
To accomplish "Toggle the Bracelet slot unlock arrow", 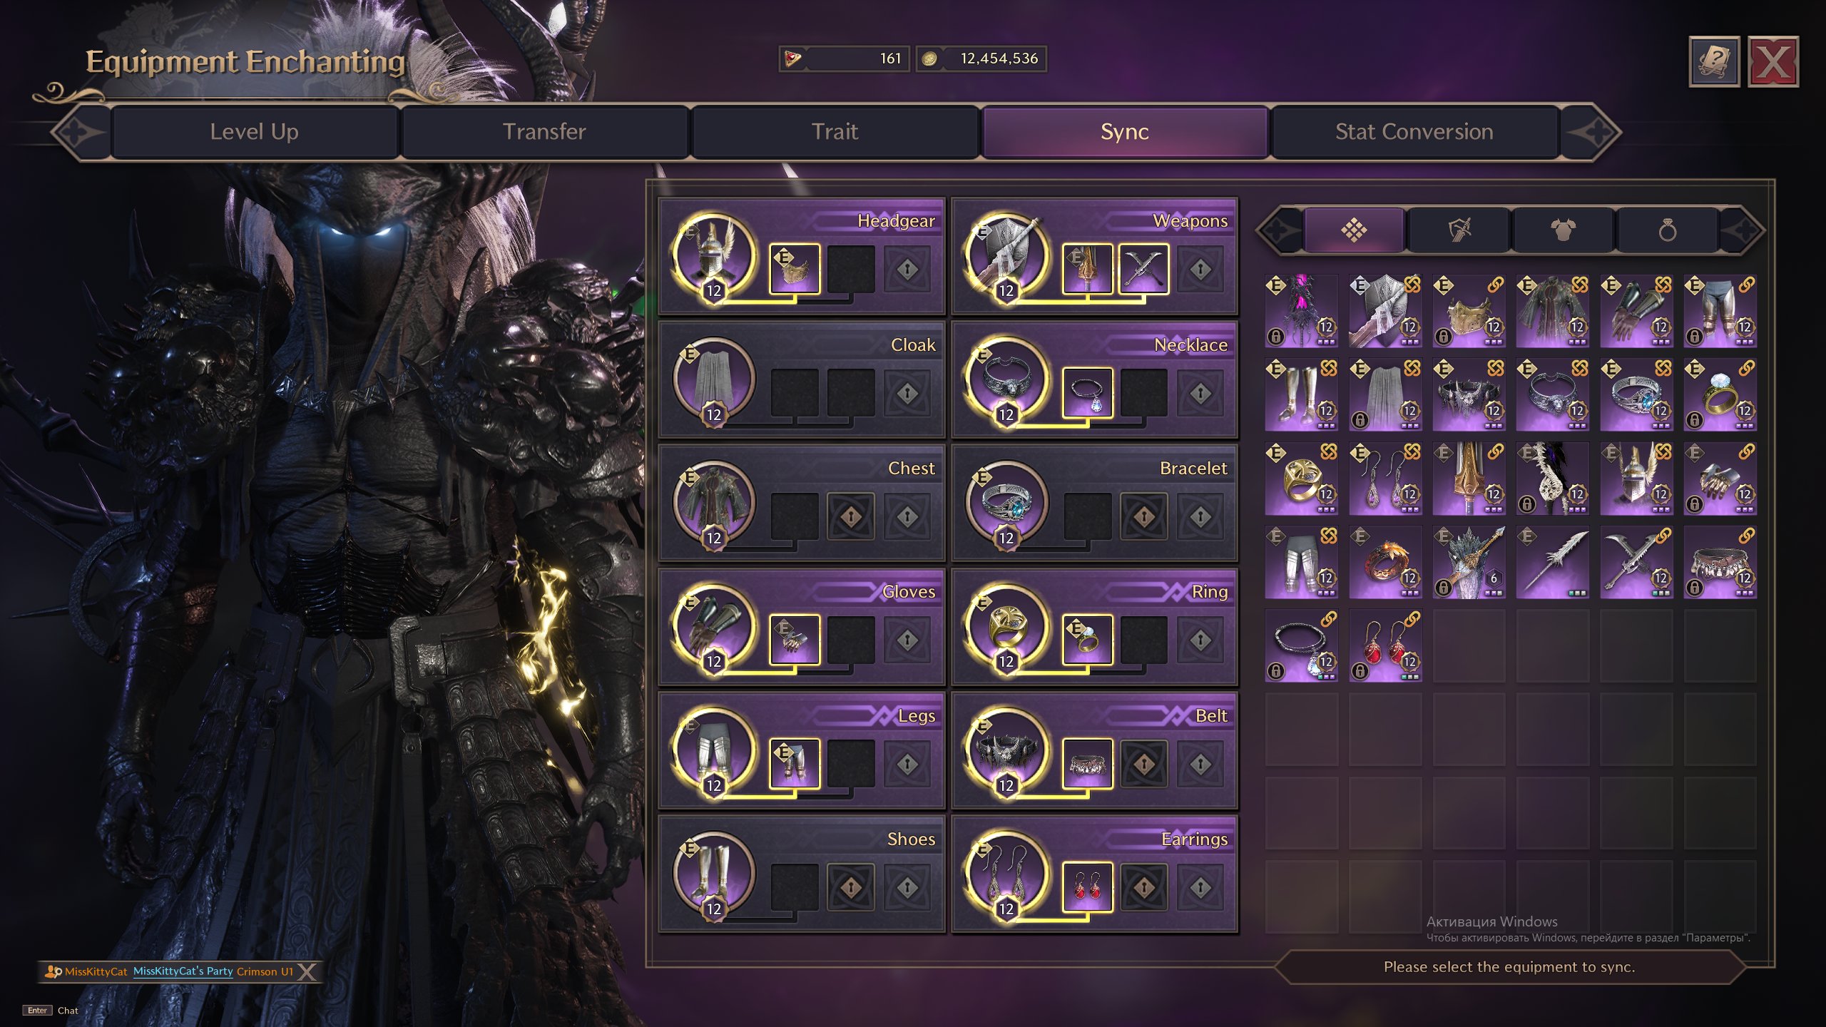I will 1144,516.
